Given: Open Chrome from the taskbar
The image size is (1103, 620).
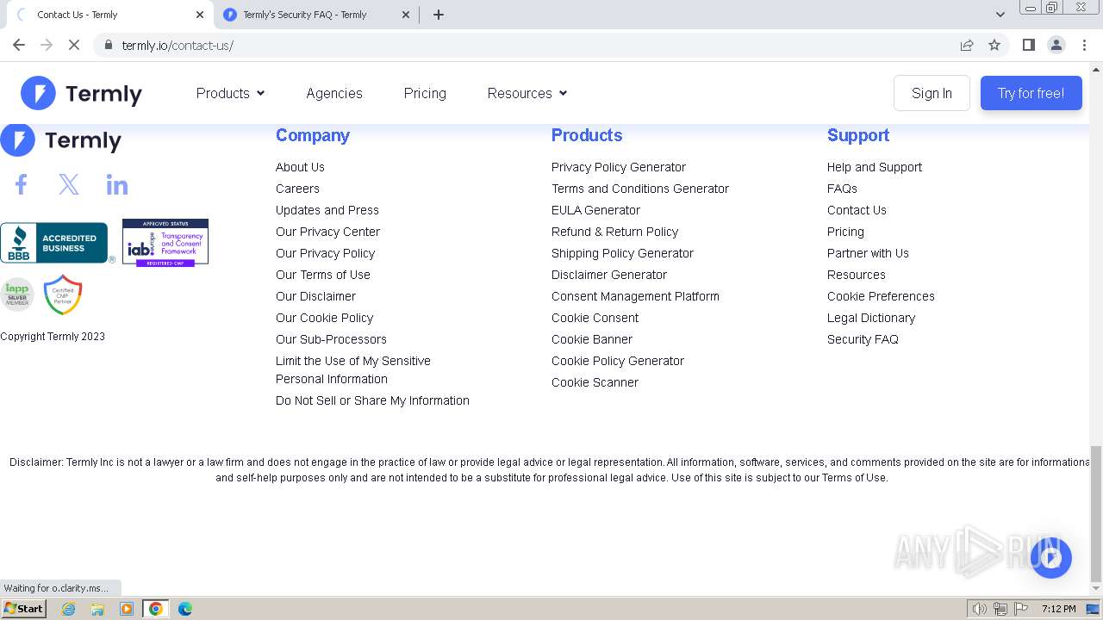Looking at the screenshot, I should [x=156, y=609].
